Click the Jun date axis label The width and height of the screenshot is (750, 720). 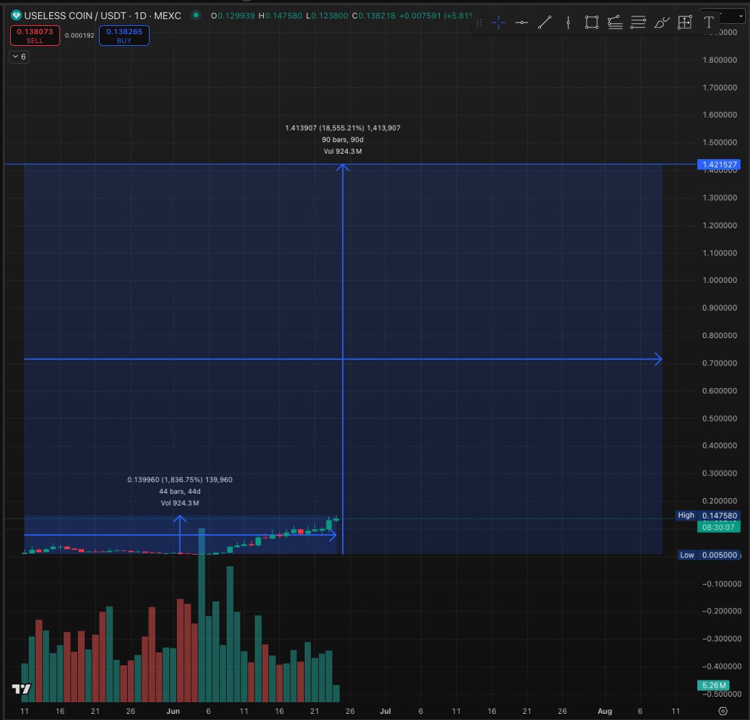[x=173, y=711]
